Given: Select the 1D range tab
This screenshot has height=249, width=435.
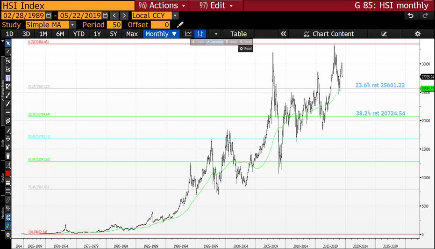Looking at the screenshot, I should (x=10, y=34).
